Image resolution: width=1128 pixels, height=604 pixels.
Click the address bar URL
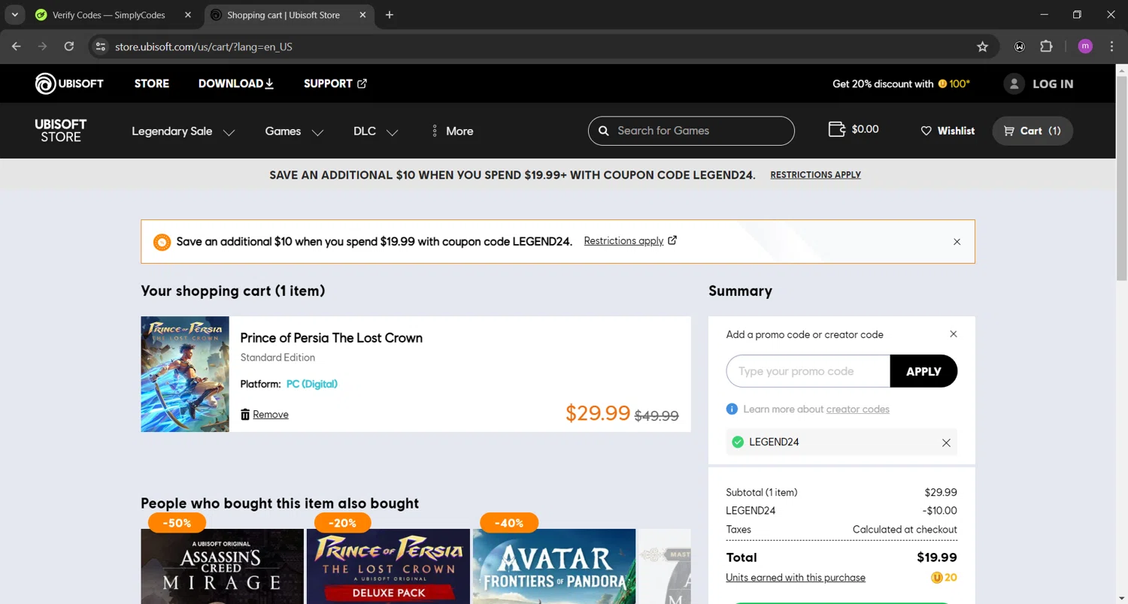tap(204, 47)
